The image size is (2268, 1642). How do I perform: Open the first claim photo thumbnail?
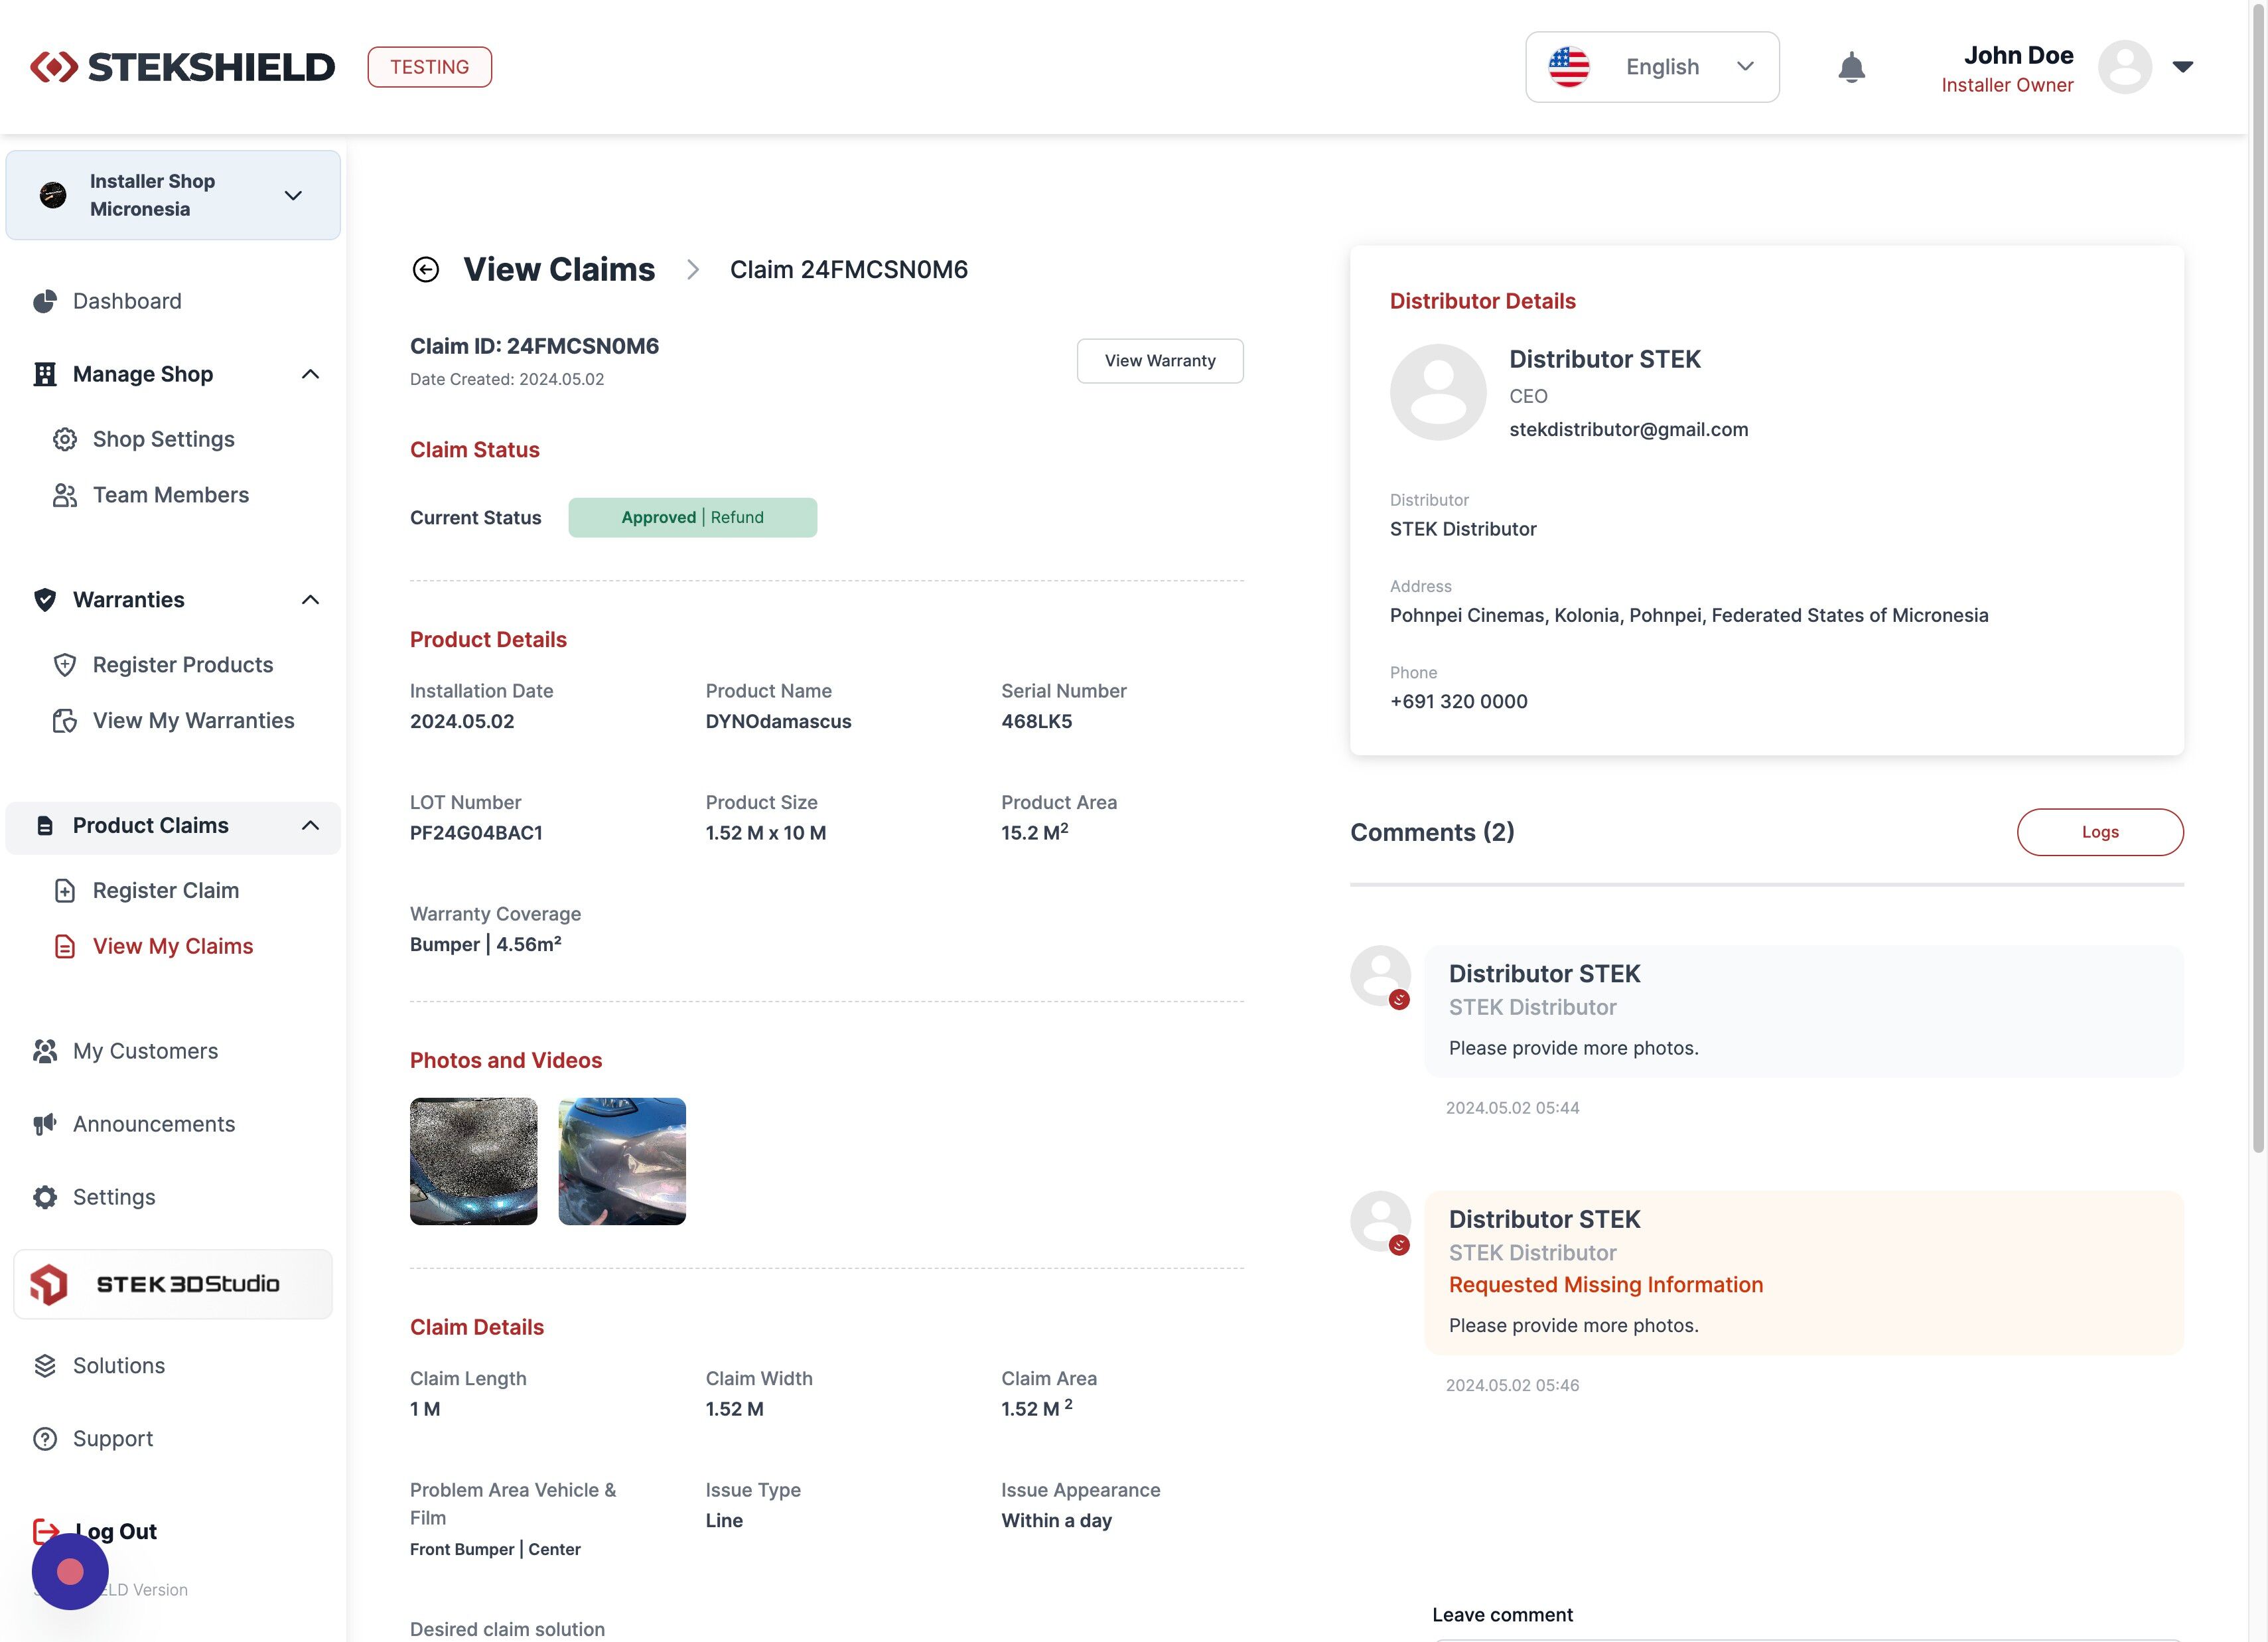point(474,1162)
